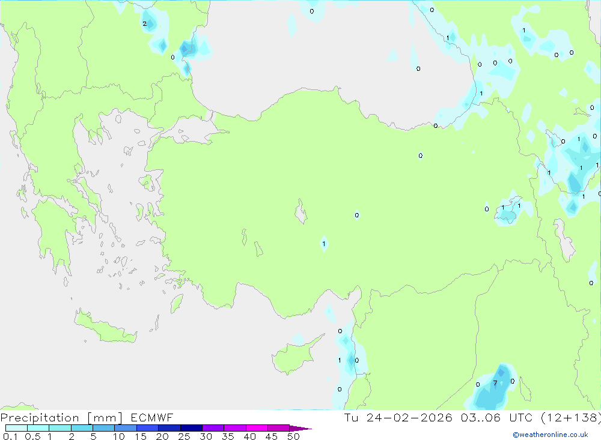Image resolution: width=601 pixels, height=440 pixels.
Task: Click the legend label "30"
Action: [206, 436]
